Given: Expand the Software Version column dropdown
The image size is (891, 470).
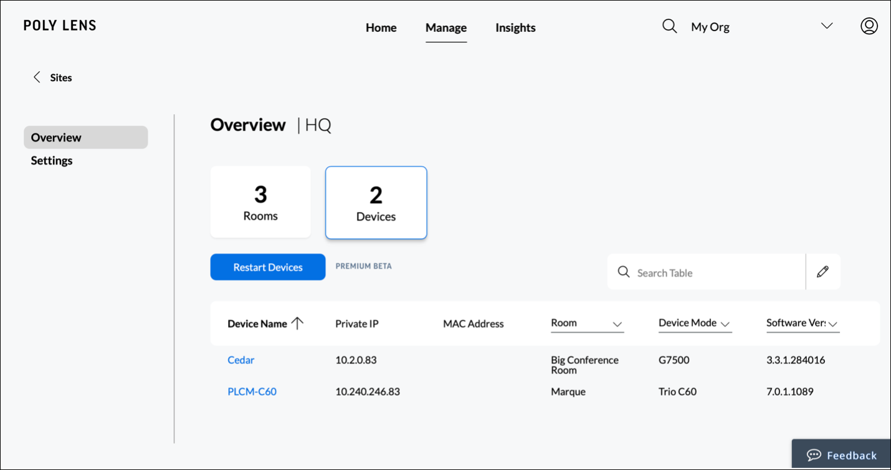Looking at the screenshot, I should click(833, 325).
